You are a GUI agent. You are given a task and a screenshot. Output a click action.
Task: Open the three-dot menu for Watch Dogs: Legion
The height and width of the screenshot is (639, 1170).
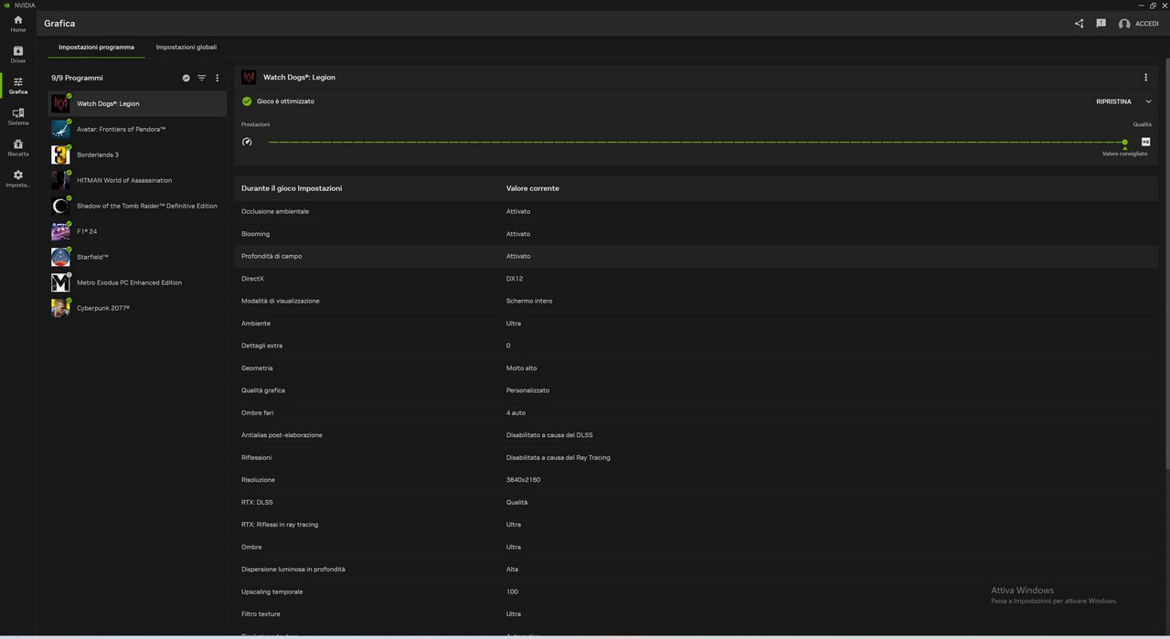pos(1146,78)
